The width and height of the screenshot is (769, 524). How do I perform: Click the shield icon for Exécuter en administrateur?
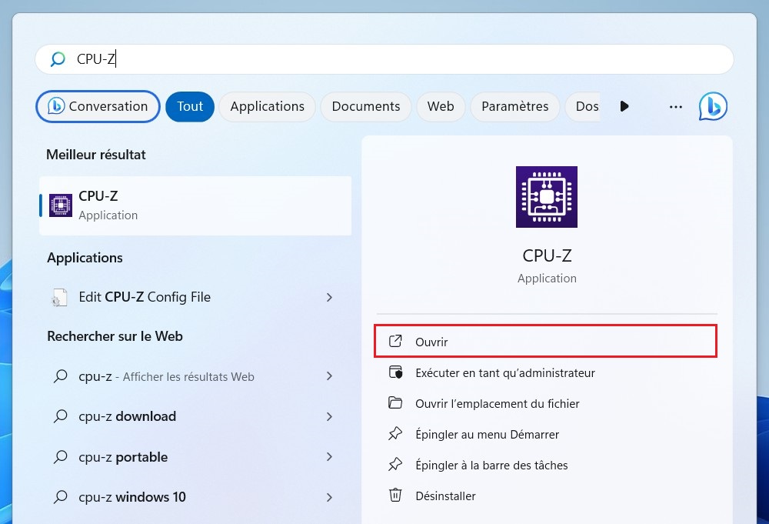(395, 372)
